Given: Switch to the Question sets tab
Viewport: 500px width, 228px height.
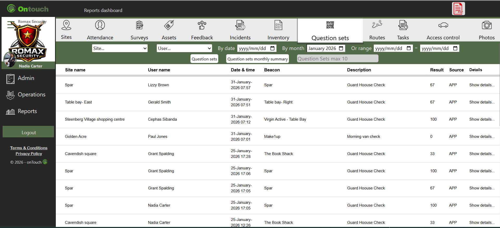Looking at the screenshot, I should 330,31.
